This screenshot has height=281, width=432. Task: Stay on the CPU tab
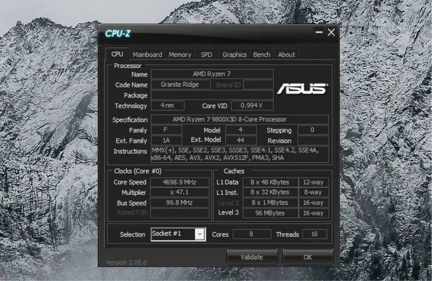pyautogui.click(x=117, y=54)
